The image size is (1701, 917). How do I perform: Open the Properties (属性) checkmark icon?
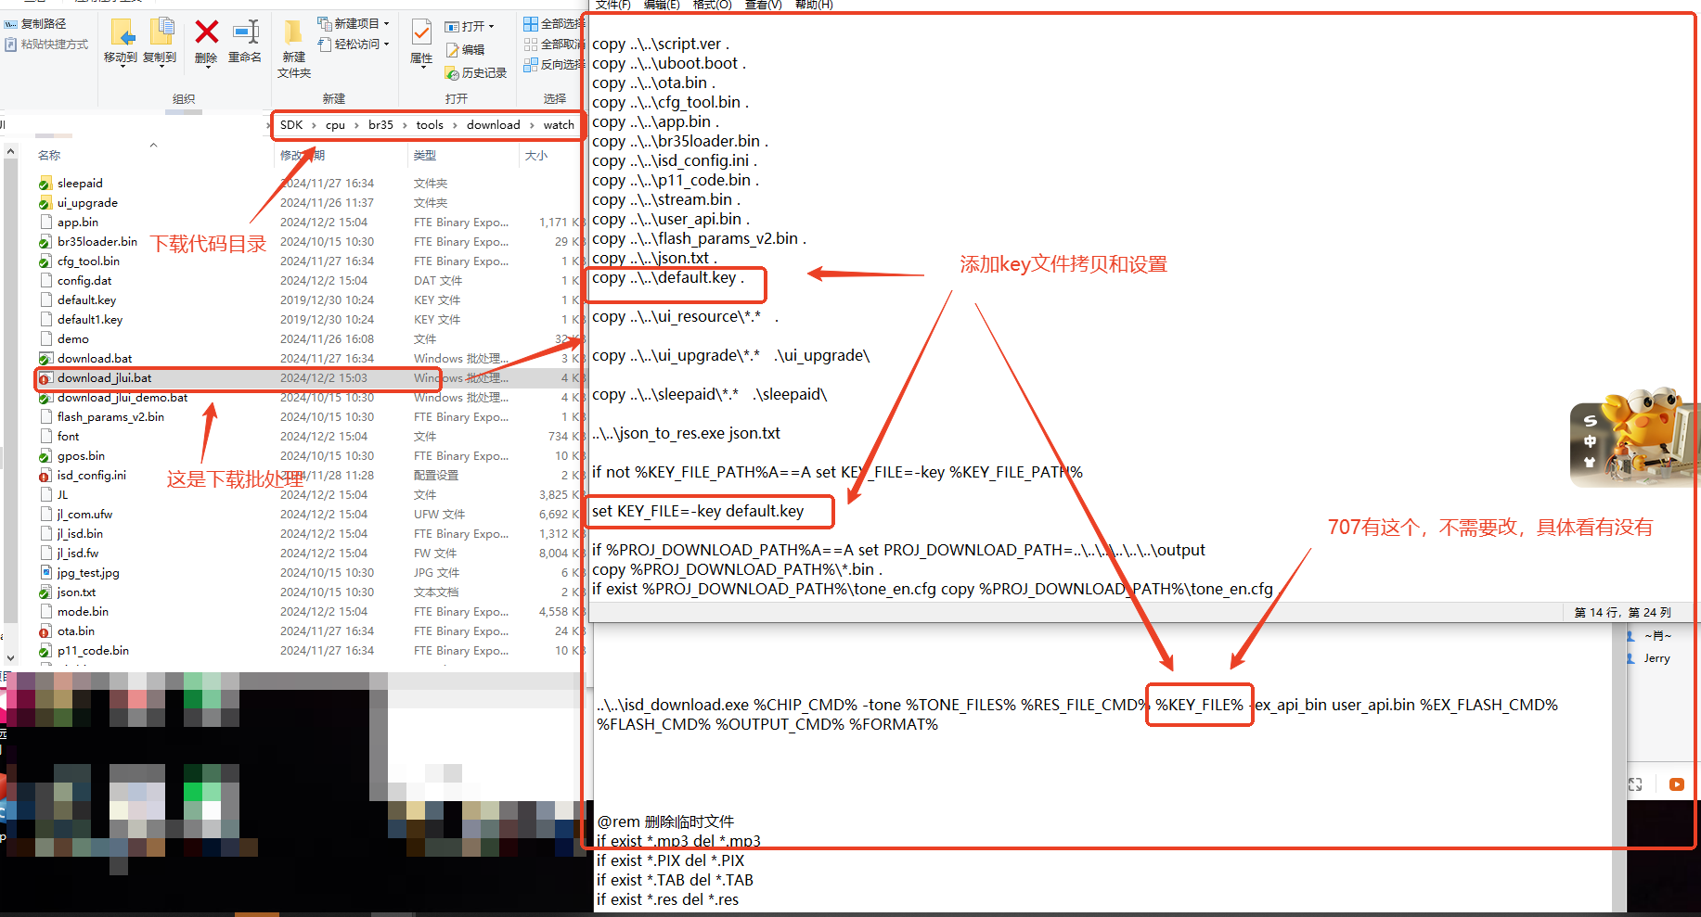coord(421,32)
